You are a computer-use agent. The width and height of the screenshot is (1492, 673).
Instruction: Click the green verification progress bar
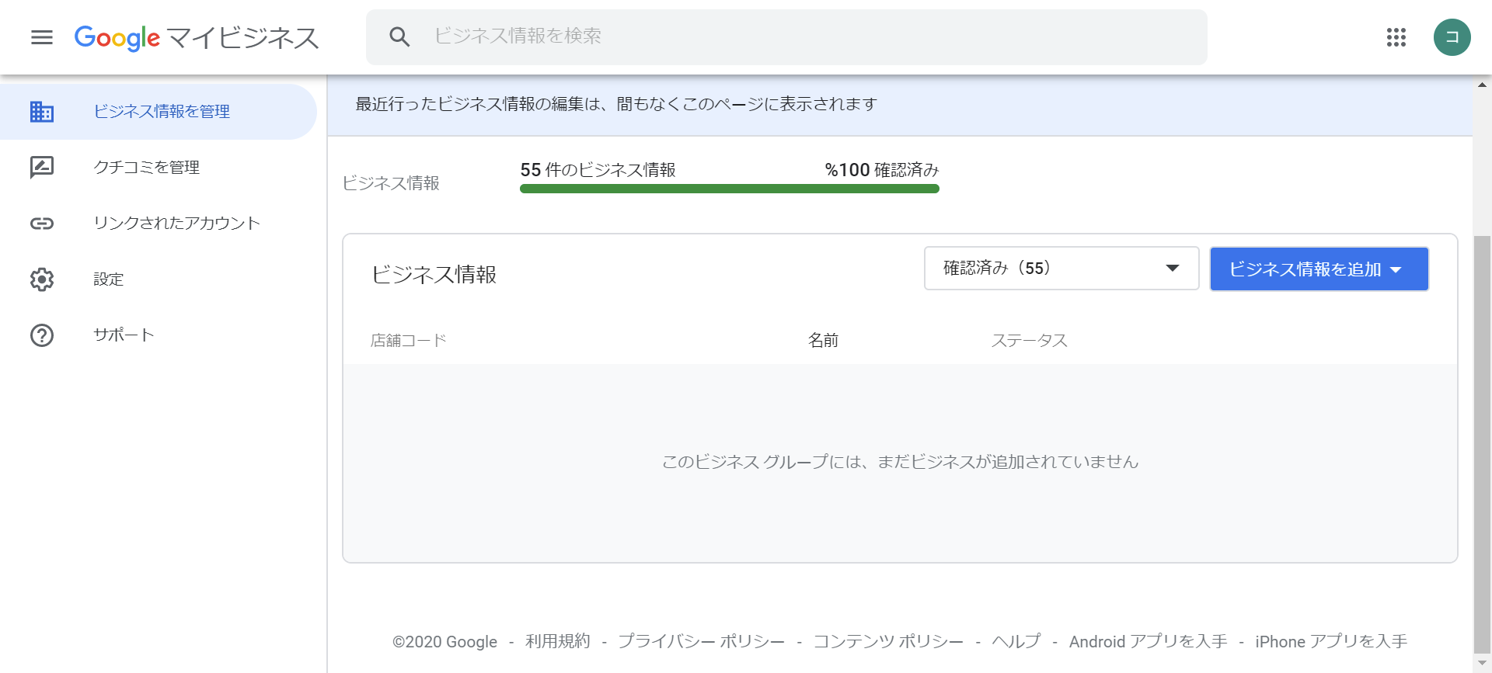[730, 189]
